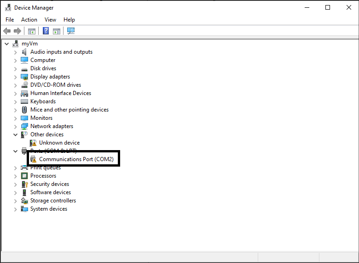Click the Help toolbar icon
This screenshot has height=263, width=359.
click(46, 31)
